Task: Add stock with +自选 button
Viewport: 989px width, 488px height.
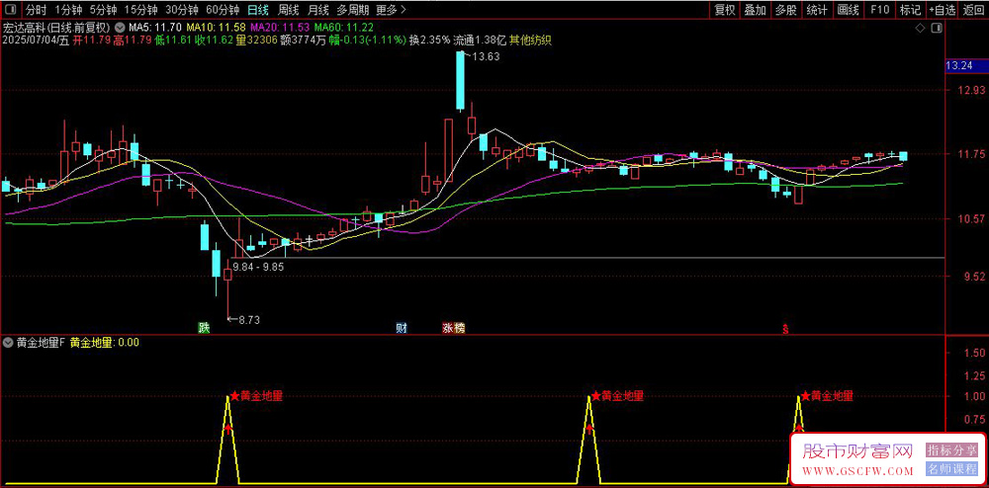Action: click(x=943, y=10)
